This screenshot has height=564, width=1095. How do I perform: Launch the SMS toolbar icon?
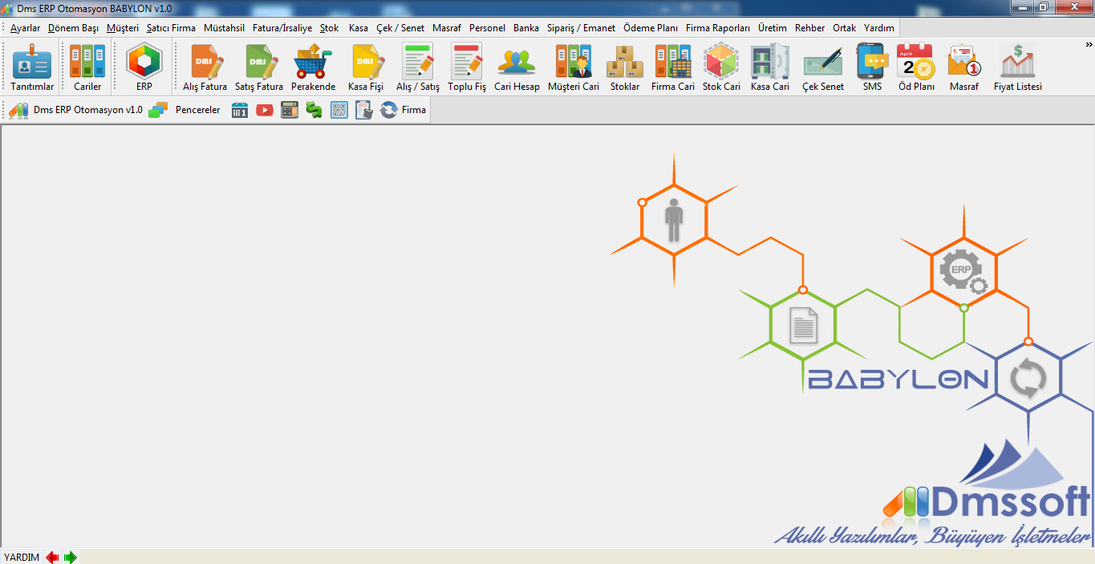(872, 67)
